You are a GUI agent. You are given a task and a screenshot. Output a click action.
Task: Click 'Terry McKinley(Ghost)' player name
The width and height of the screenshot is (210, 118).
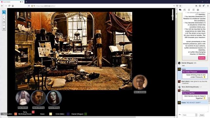[x=25, y=113]
